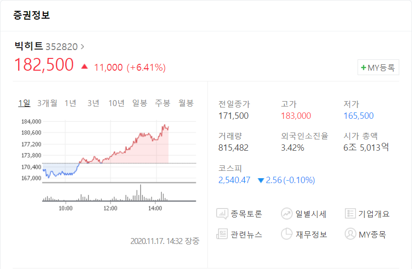Switch to the 월봉 monthly candles
Image resolution: width=412 pixels, height=269 pixels.
pos(186,103)
